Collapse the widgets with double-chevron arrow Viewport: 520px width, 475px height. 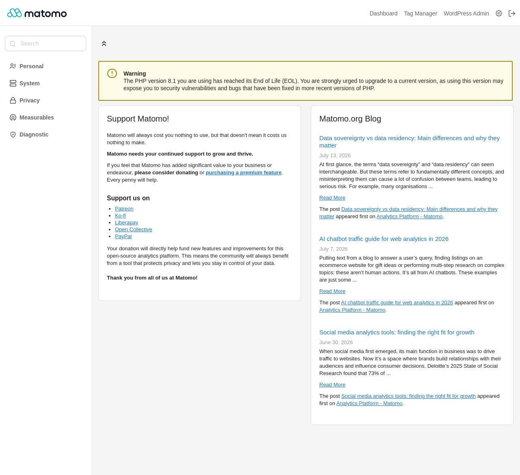pos(104,43)
